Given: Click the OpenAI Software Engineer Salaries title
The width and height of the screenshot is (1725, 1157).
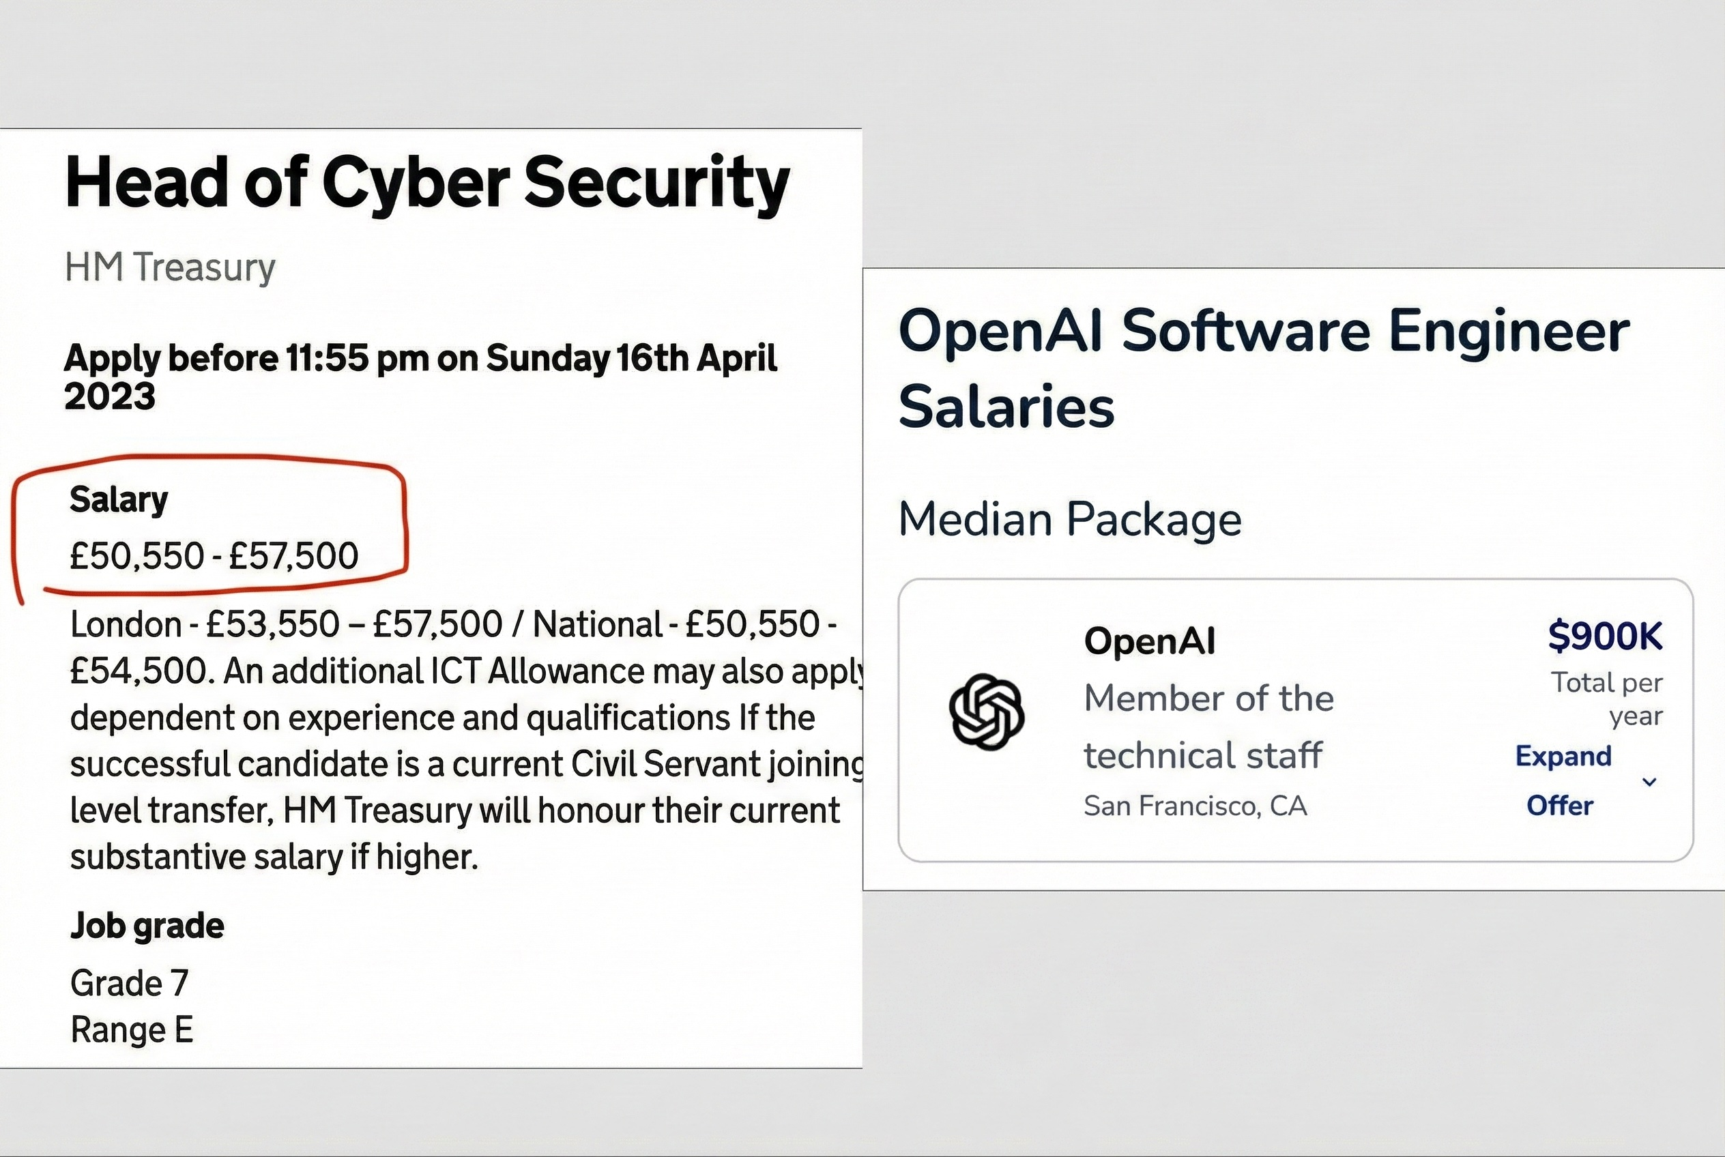Looking at the screenshot, I should click(x=1264, y=368).
